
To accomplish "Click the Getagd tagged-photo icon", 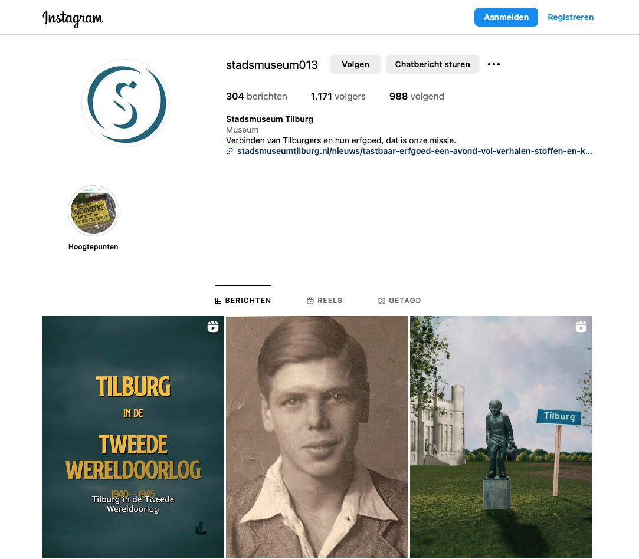I will [381, 301].
